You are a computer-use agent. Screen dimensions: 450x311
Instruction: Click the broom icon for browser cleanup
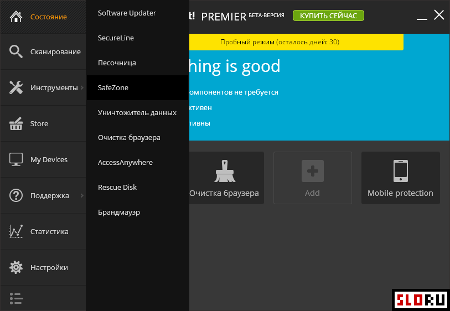click(225, 171)
